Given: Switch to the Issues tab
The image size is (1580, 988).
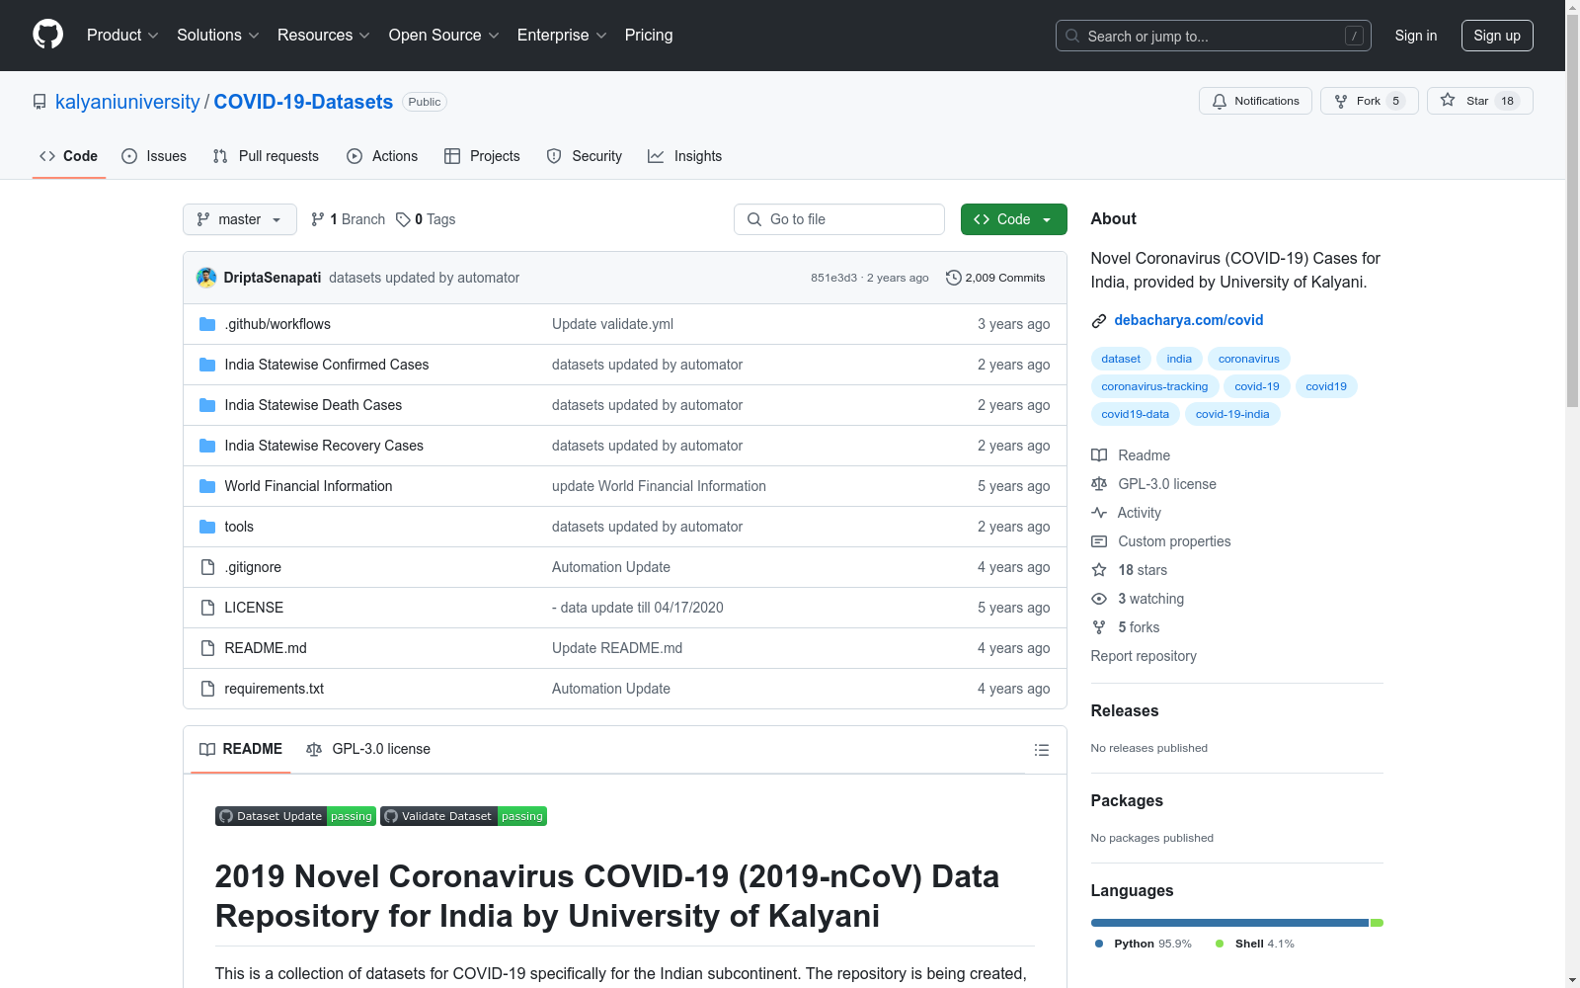Looking at the screenshot, I should (x=154, y=156).
